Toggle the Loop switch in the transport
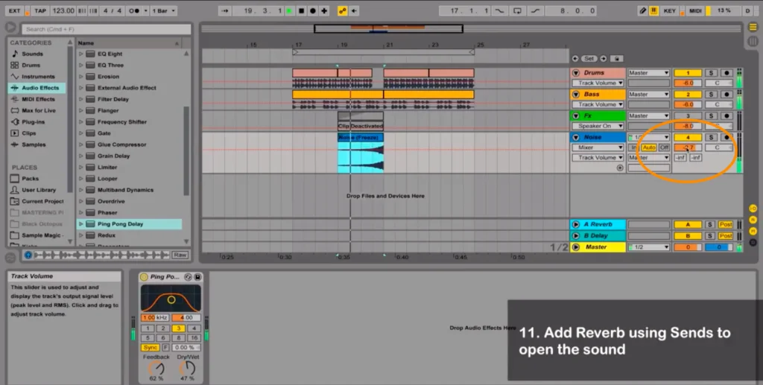This screenshot has width=763, height=385. [517, 10]
